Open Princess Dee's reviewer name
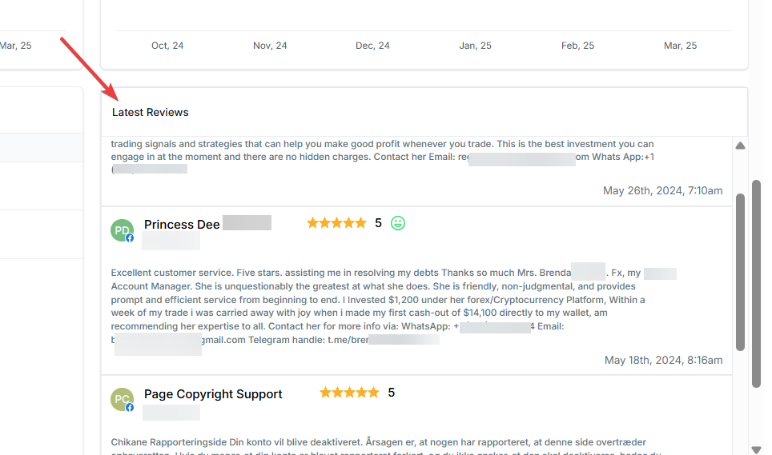Screen dimensions: 772x455 coord(182,225)
